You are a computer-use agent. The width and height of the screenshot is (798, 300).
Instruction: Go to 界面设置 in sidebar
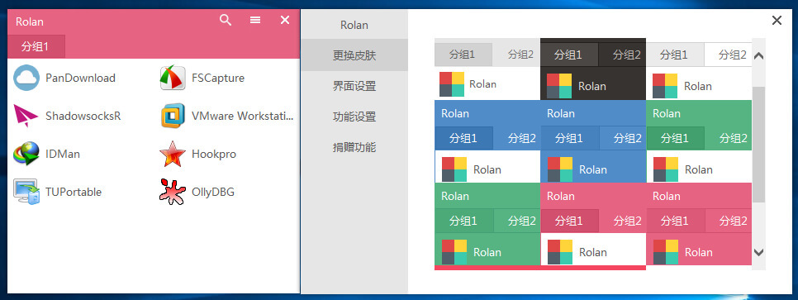(354, 86)
